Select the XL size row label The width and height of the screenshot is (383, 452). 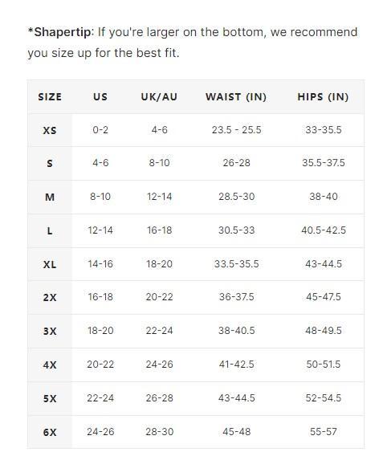coord(50,264)
